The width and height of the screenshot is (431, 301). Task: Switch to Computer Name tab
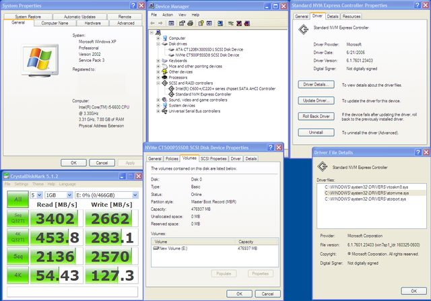tap(55, 24)
